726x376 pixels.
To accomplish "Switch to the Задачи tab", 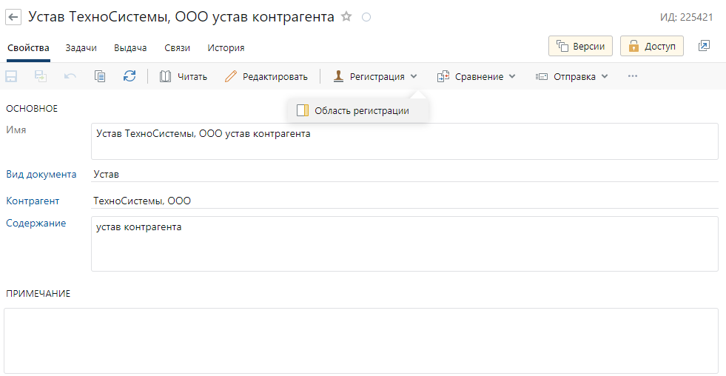I will point(81,47).
